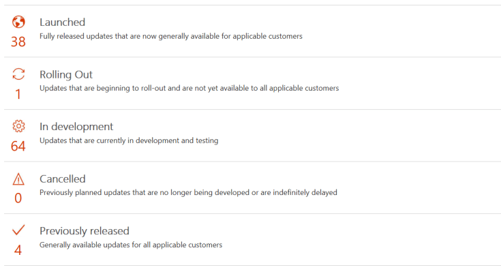This screenshot has width=501, height=274.
Task: Click 'Generally available updates' description text
Action: click(x=131, y=245)
